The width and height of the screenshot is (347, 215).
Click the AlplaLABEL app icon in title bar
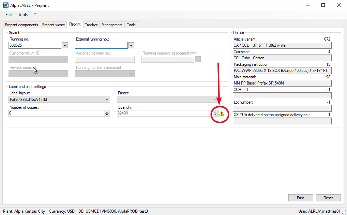(5, 5)
